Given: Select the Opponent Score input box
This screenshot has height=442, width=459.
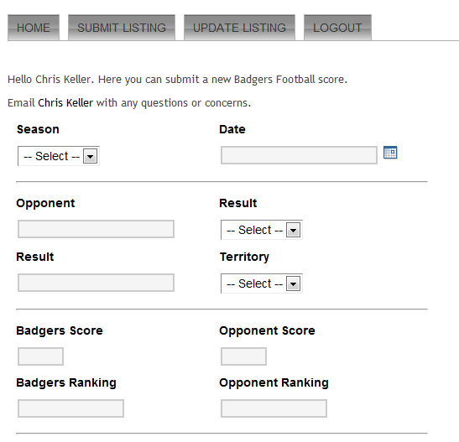Looking at the screenshot, I should tap(243, 356).
